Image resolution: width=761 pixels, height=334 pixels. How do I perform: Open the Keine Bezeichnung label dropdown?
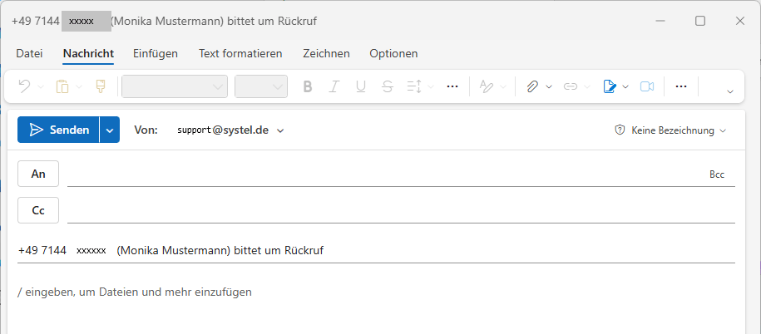(670, 130)
